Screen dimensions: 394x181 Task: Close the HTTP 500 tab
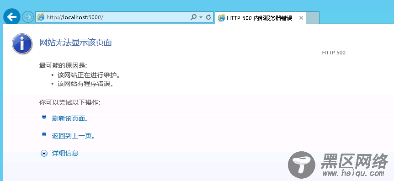[x=301, y=18]
